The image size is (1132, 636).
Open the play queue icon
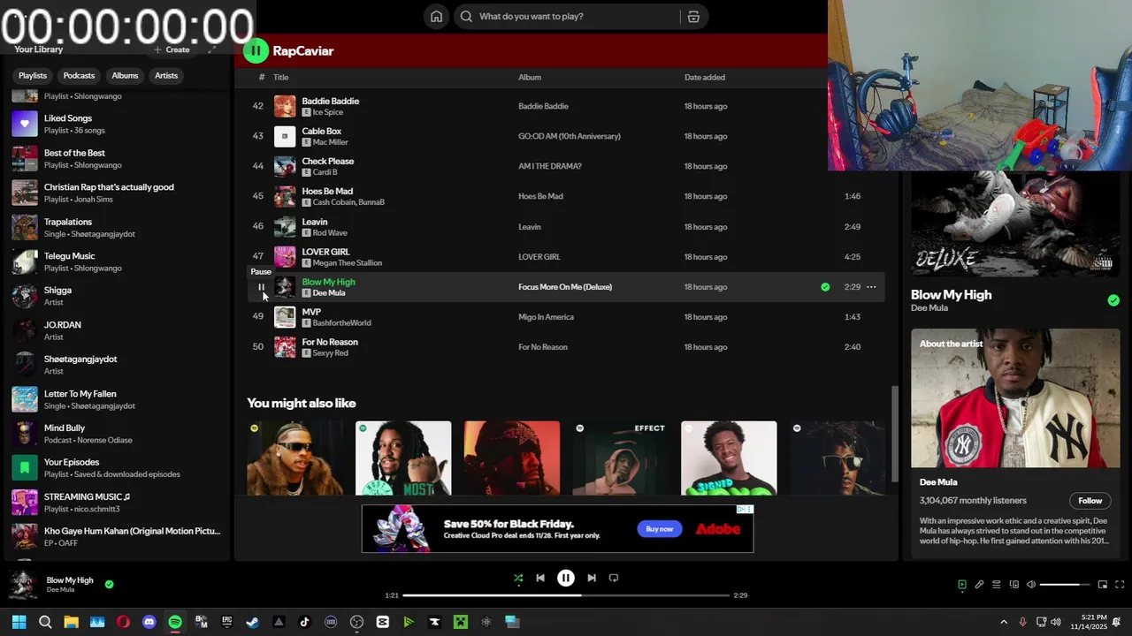click(997, 585)
